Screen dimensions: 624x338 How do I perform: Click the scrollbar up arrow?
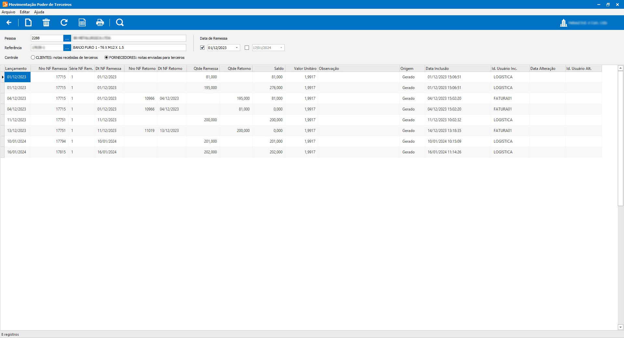point(620,68)
